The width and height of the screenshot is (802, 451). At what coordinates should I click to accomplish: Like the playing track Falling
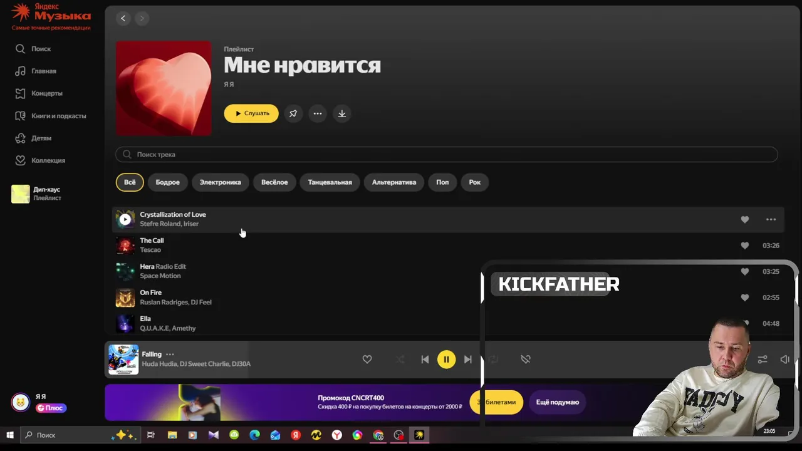pos(367,360)
